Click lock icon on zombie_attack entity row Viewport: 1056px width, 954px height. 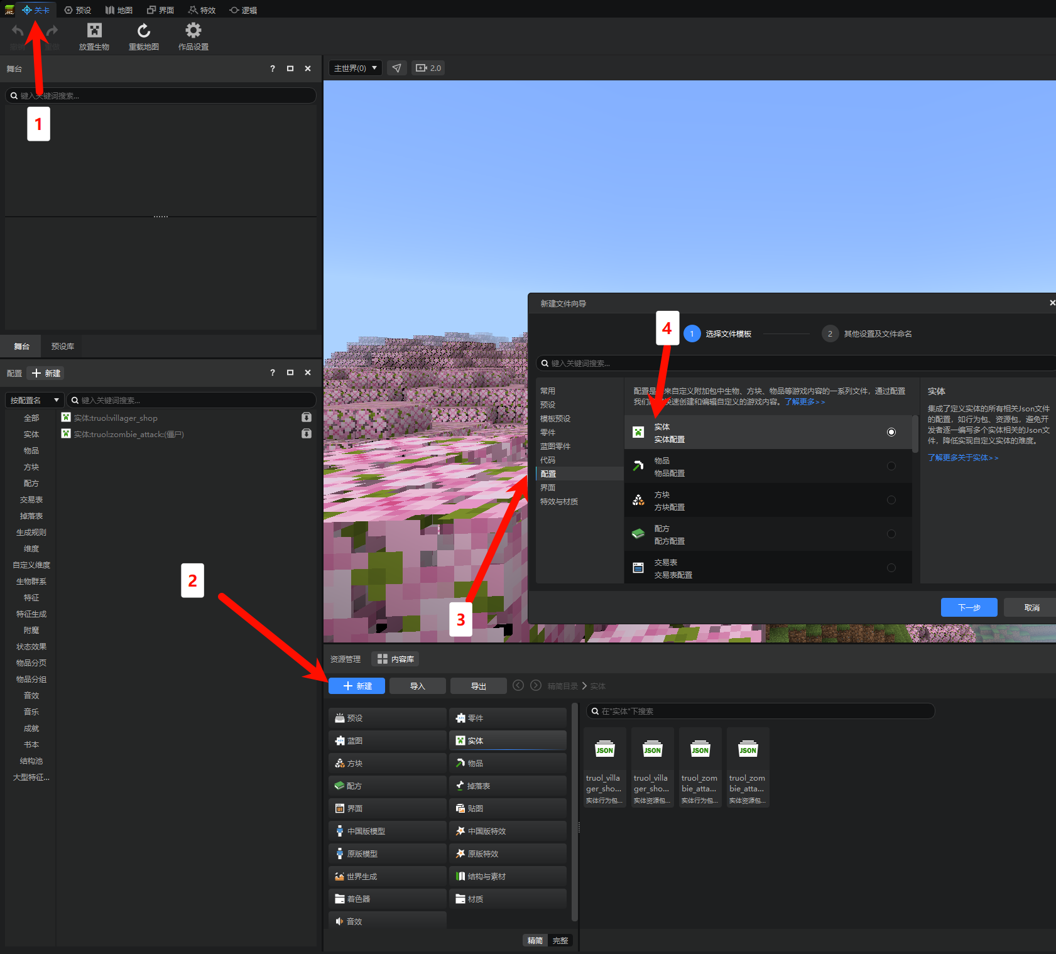click(307, 434)
